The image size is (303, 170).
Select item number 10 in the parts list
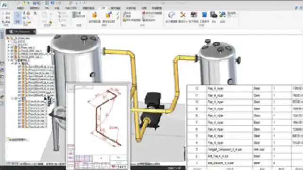pyautogui.click(x=197, y=102)
